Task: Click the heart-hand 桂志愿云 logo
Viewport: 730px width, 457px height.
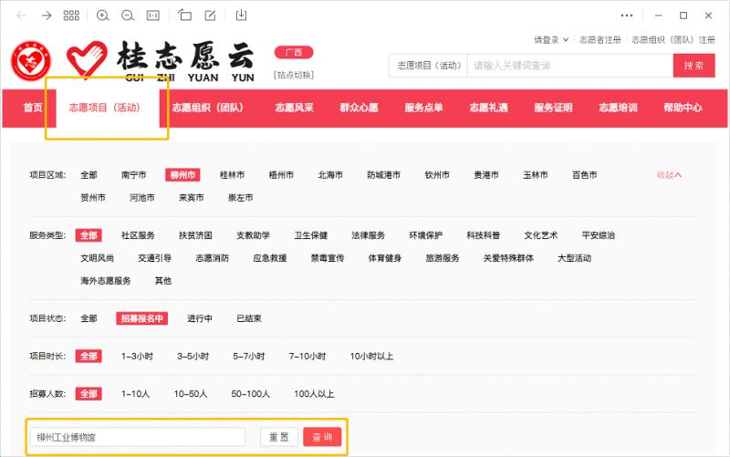Action: pyautogui.click(x=161, y=61)
